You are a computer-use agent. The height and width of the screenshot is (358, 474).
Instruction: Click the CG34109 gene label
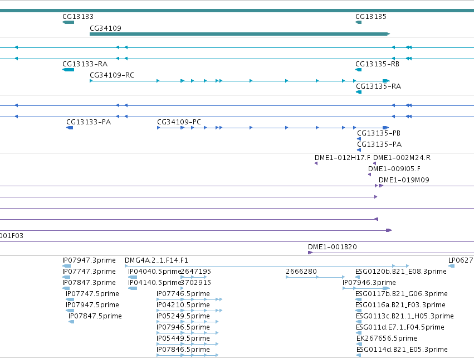coord(105,28)
